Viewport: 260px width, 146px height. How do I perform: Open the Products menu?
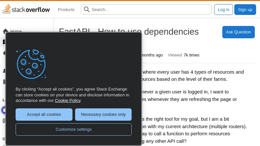[66, 9]
